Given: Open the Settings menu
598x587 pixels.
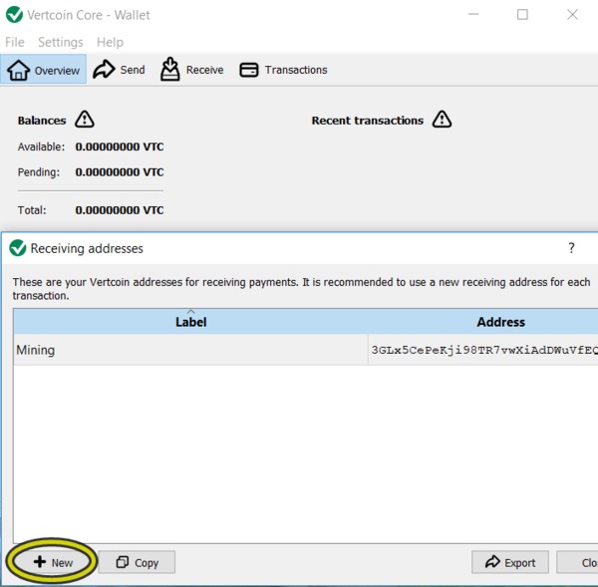Looking at the screenshot, I should (x=61, y=42).
